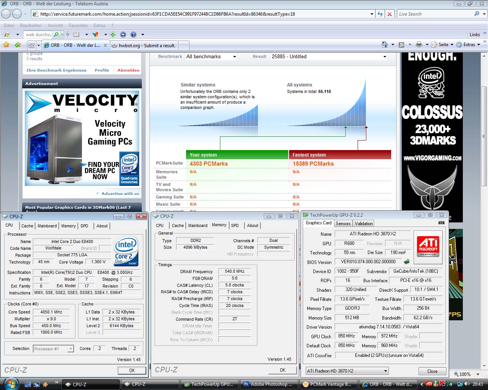
Task: Switch to the Validation tab in GPU-Z
Action: [364, 224]
